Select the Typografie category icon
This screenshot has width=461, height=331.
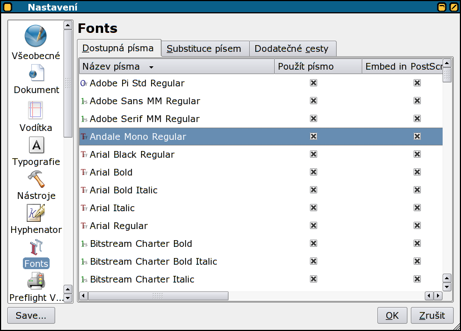pos(36,145)
